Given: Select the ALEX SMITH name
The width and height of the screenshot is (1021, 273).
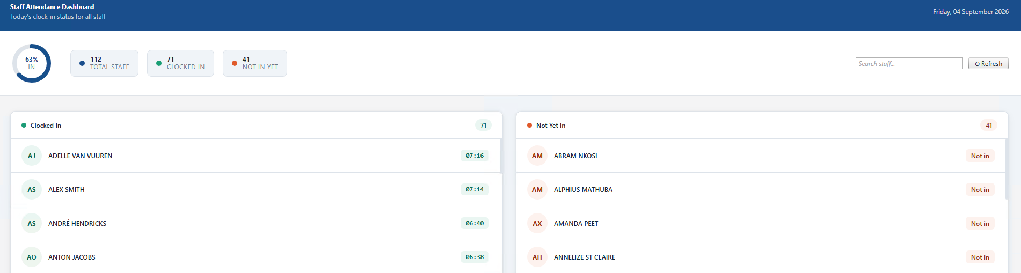Looking at the screenshot, I should pyautogui.click(x=67, y=190).
